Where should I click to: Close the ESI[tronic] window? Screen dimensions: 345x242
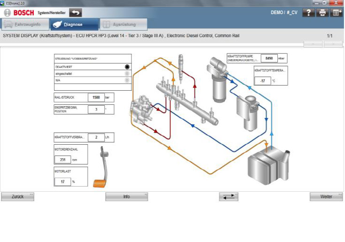pos(336,3)
